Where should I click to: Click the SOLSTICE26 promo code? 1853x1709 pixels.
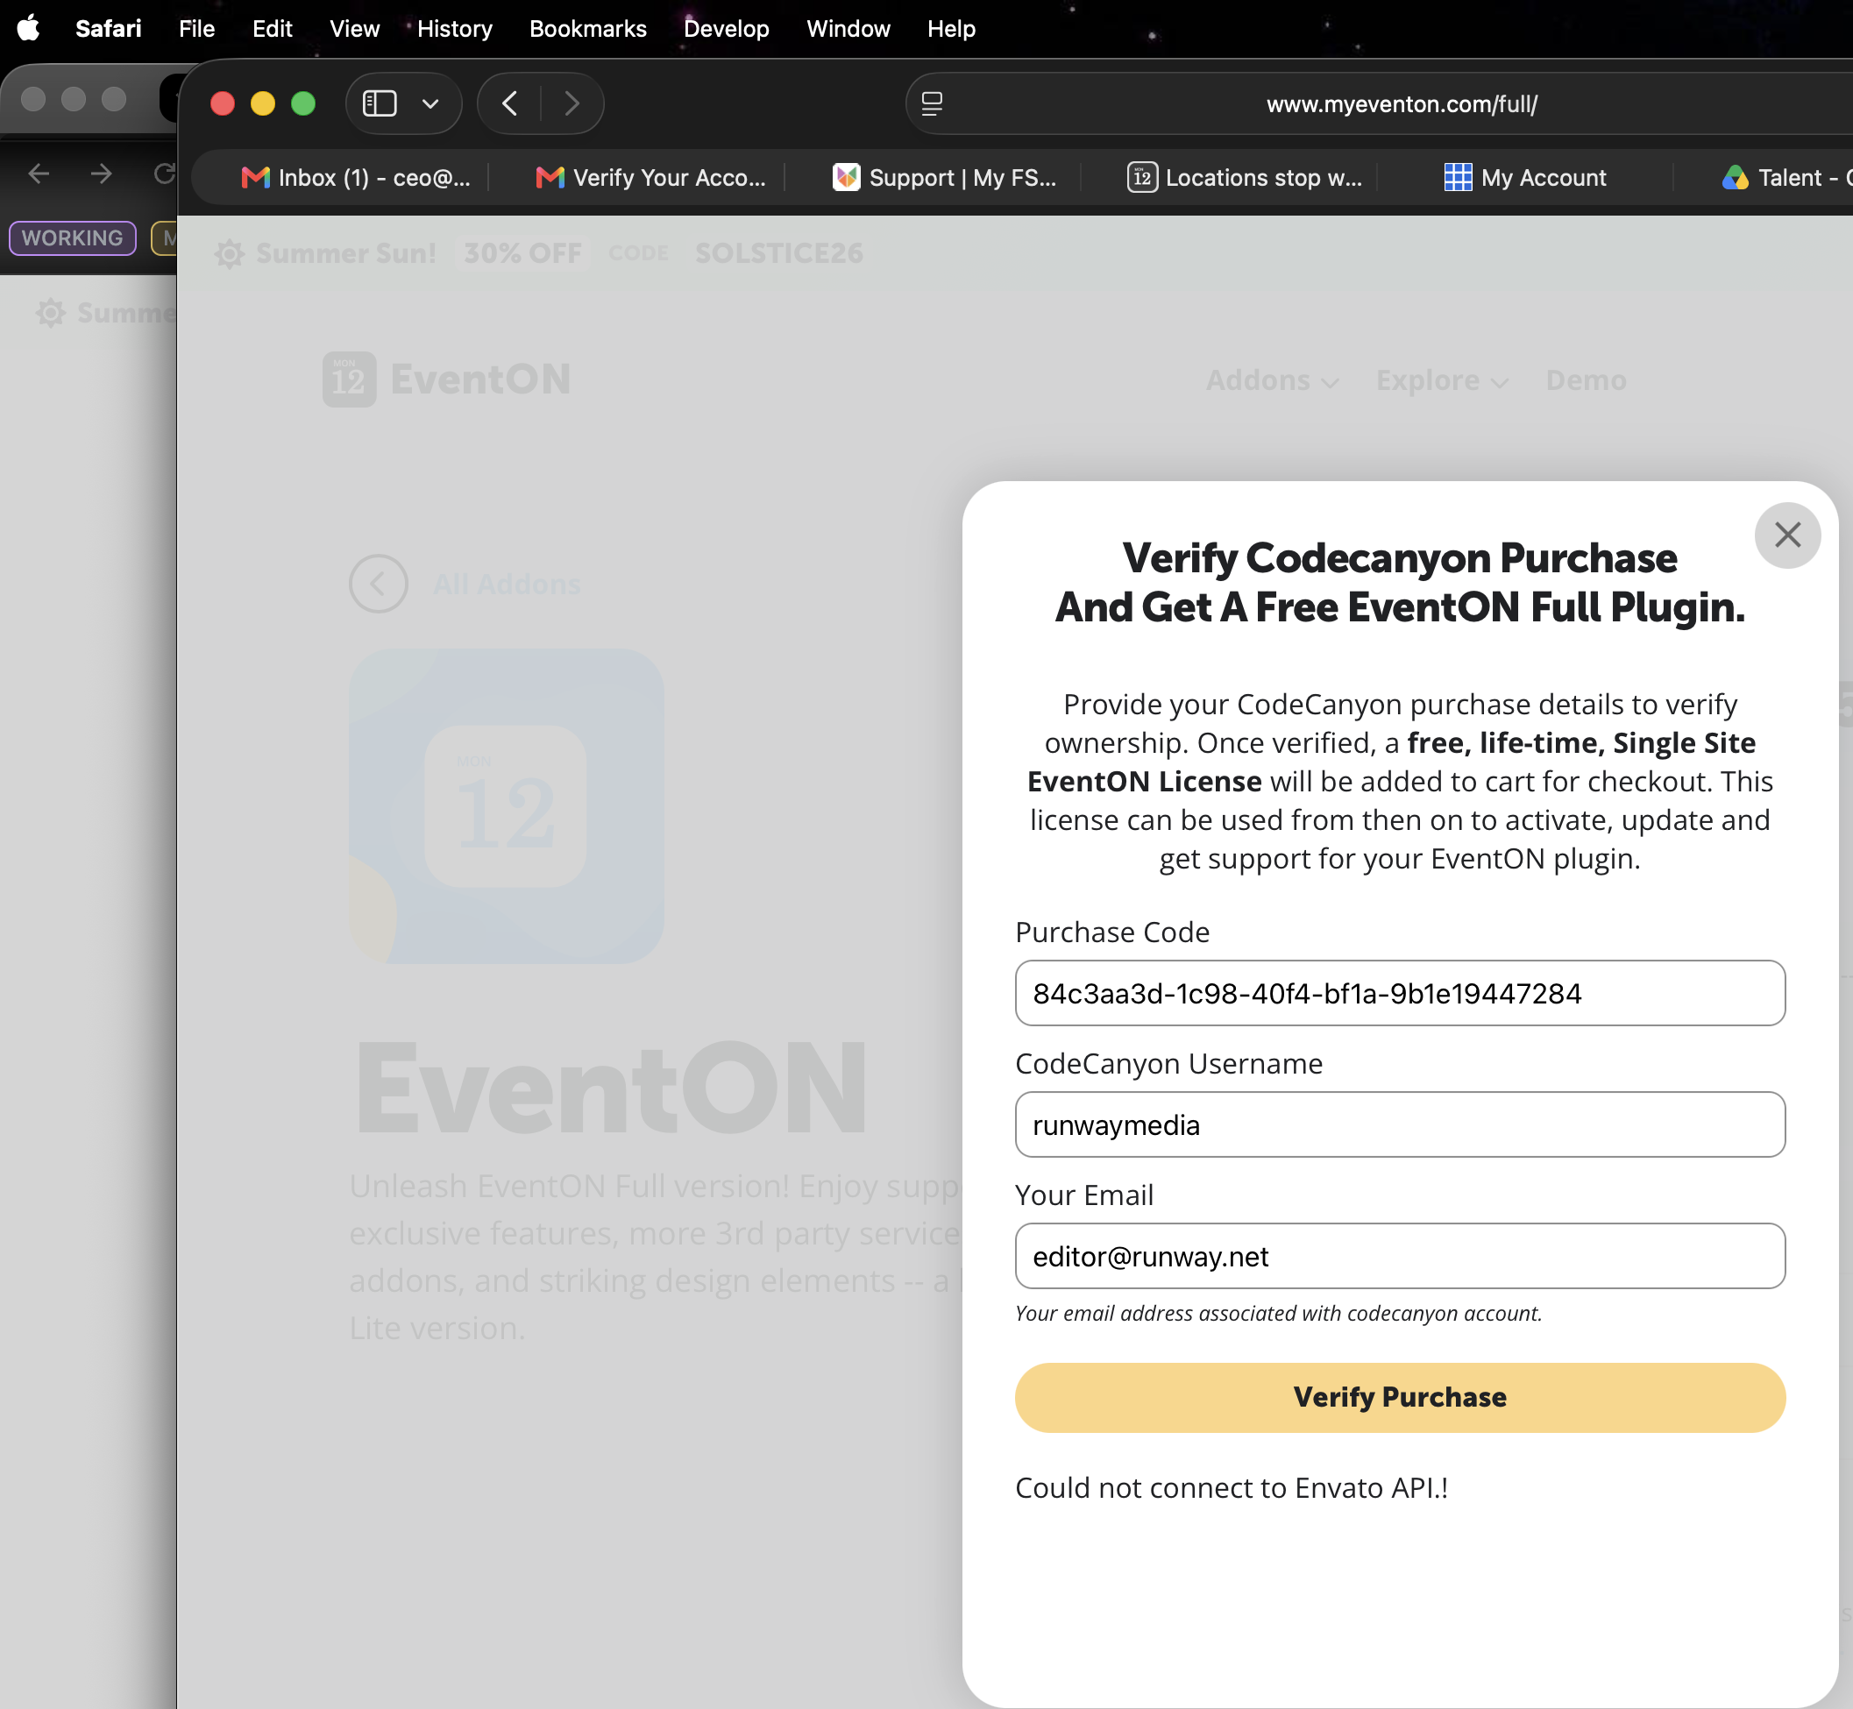click(x=779, y=253)
